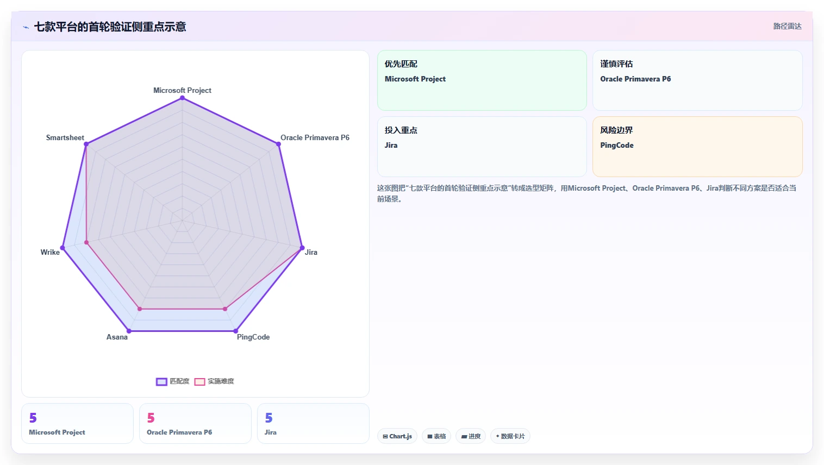Select the Chart.js tag chip

tap(397, 436)
